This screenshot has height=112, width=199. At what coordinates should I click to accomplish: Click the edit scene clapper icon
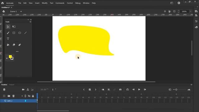(4, 12)
